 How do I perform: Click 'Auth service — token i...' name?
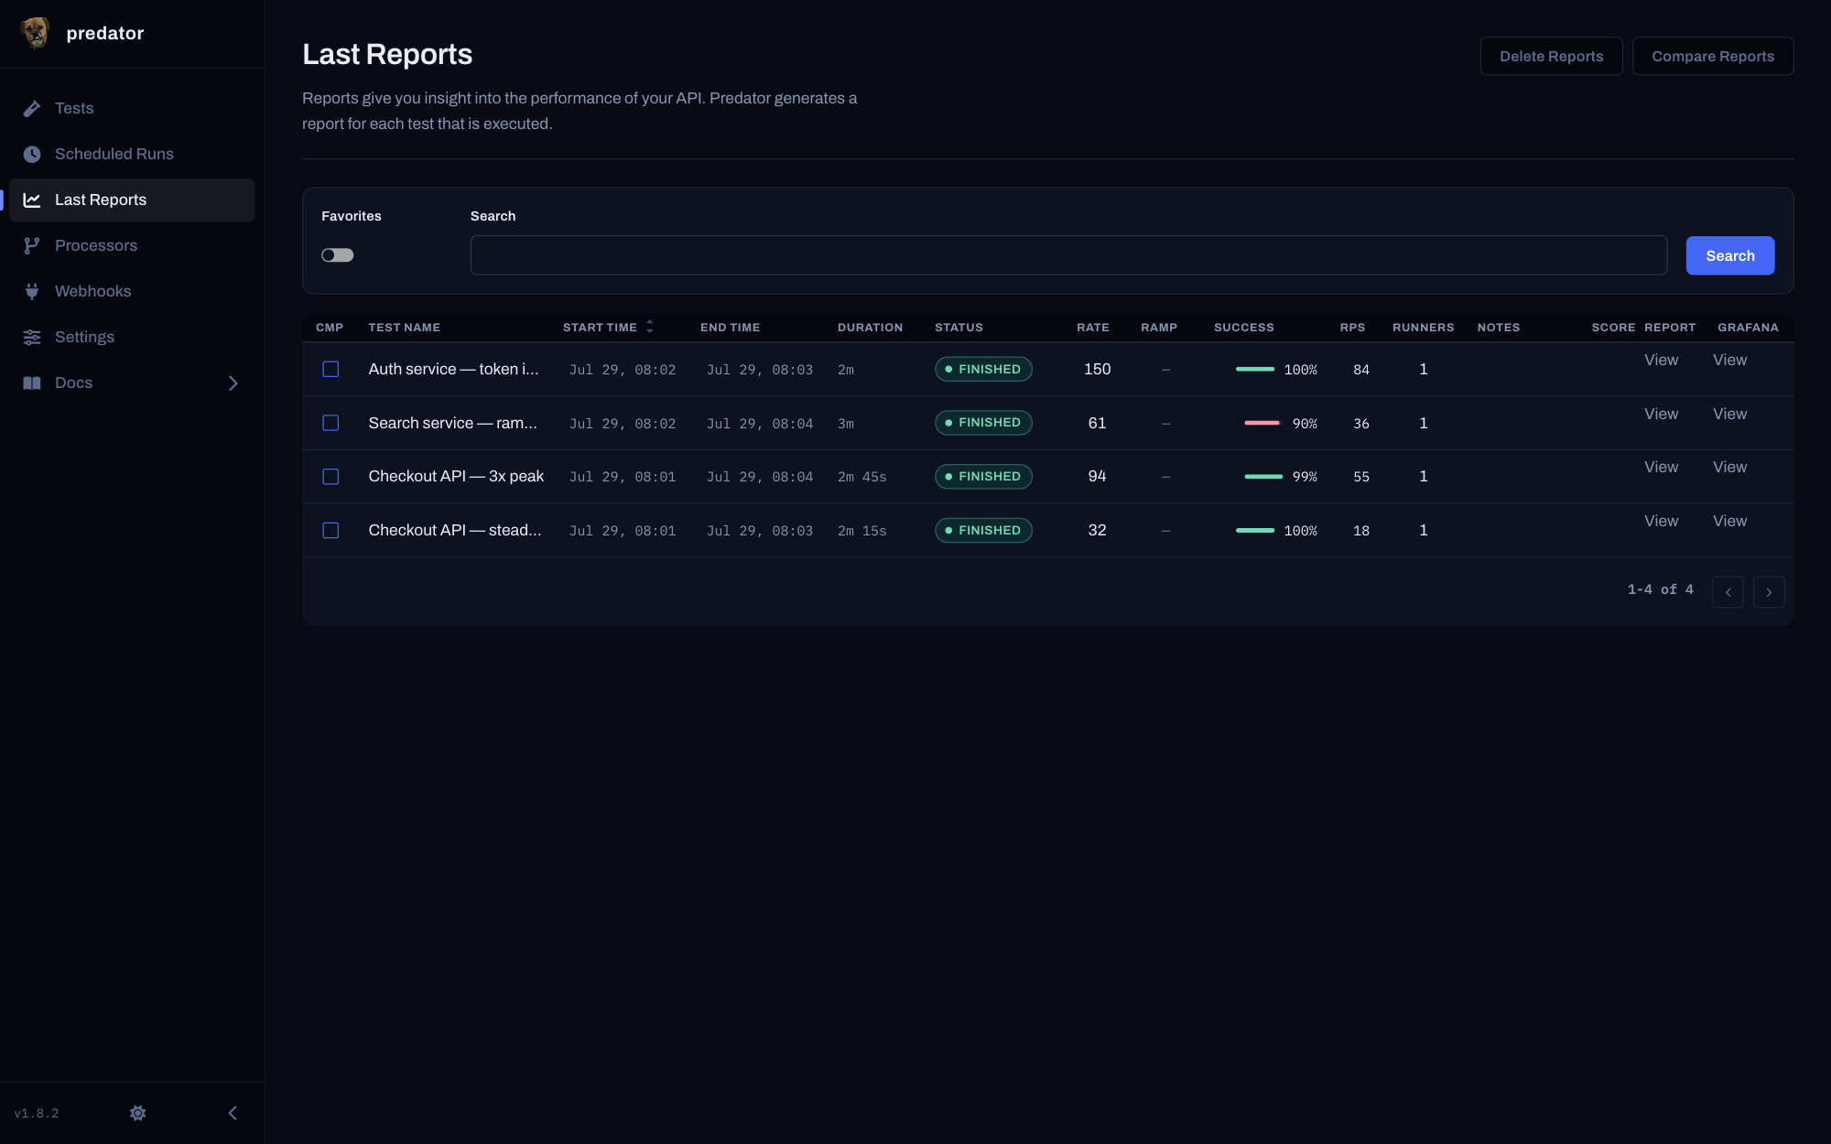coord(453,369)
